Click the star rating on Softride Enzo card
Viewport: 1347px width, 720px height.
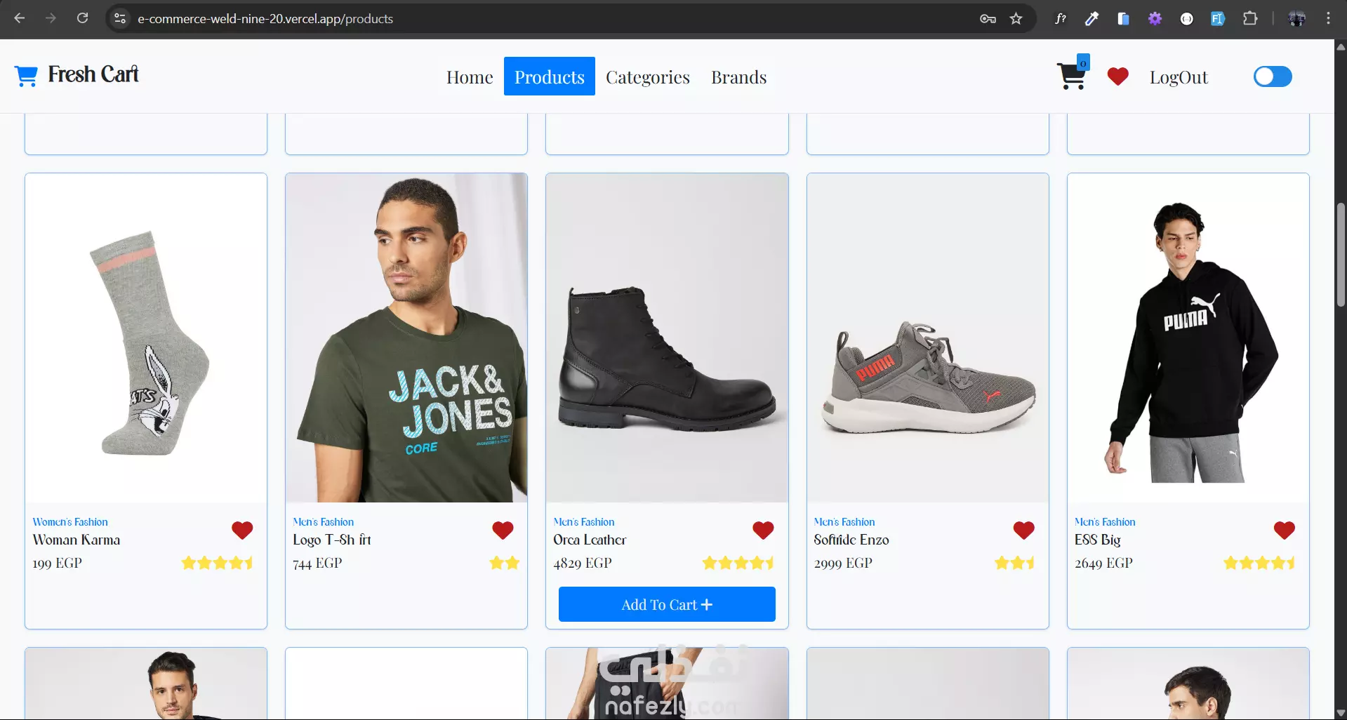pos(1015,563)
